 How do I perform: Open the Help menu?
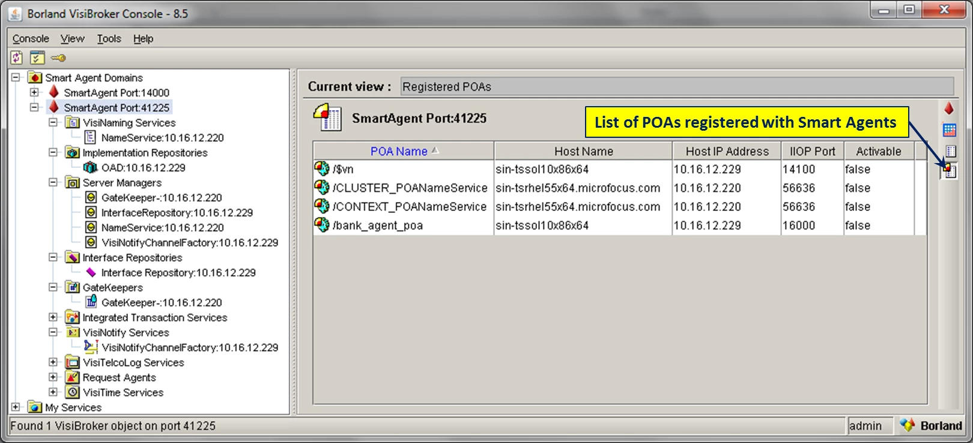tap(143, 38)
